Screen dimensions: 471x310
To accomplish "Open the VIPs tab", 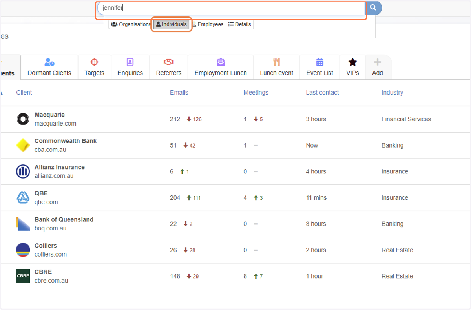I will 352,67.
